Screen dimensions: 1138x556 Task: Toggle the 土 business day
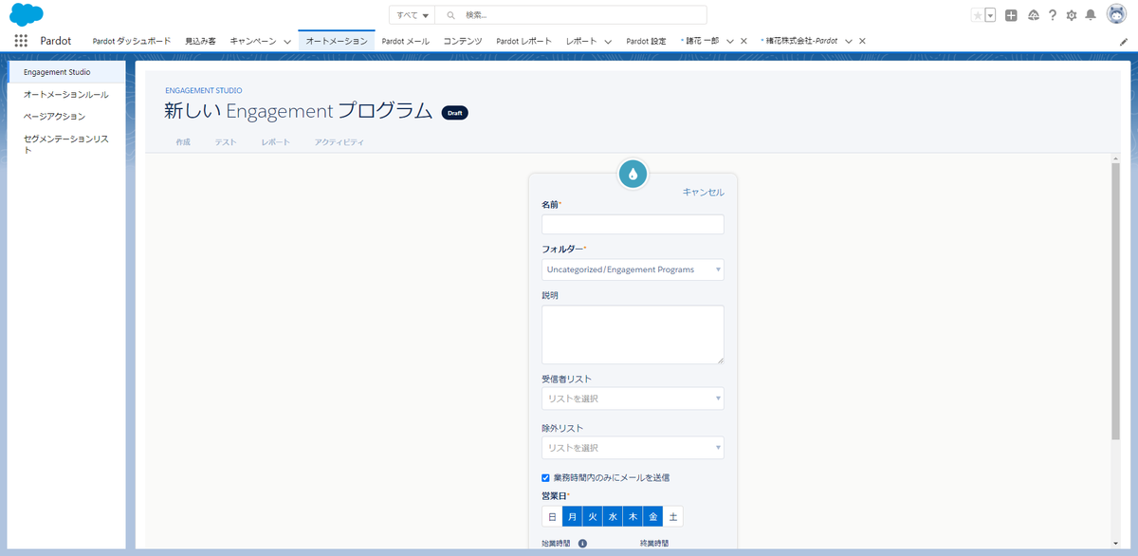click(x=673, y=517)
